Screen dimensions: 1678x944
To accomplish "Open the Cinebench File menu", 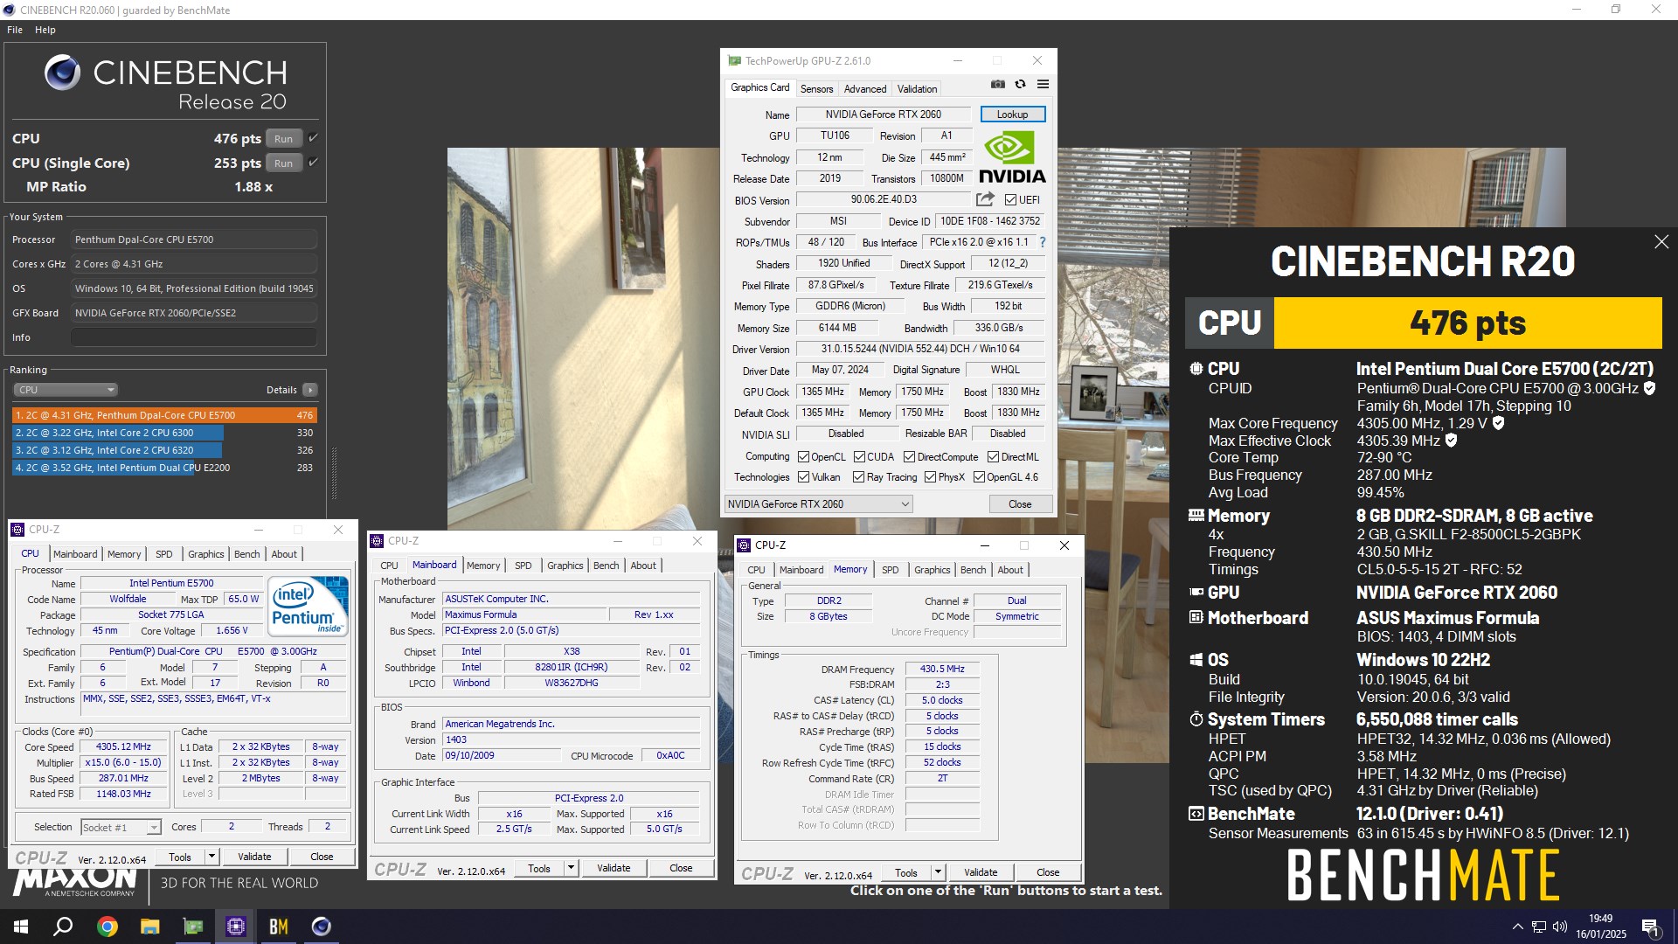I will pyautogui.click(x=15, y=30).
